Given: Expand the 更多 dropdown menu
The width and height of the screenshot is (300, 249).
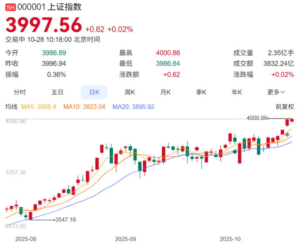Looking at the screenshot, I should (x=276, y=92).
